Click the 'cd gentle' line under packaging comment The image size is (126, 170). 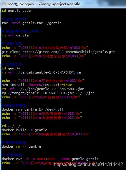11,68
